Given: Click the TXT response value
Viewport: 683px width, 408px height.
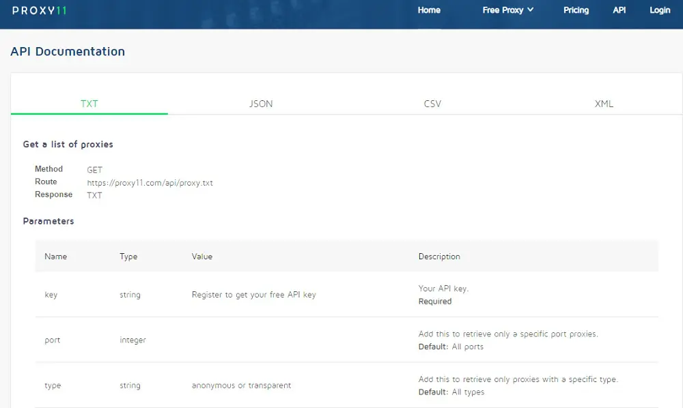Looking at the screenshot, I should (x=94, y=195).
